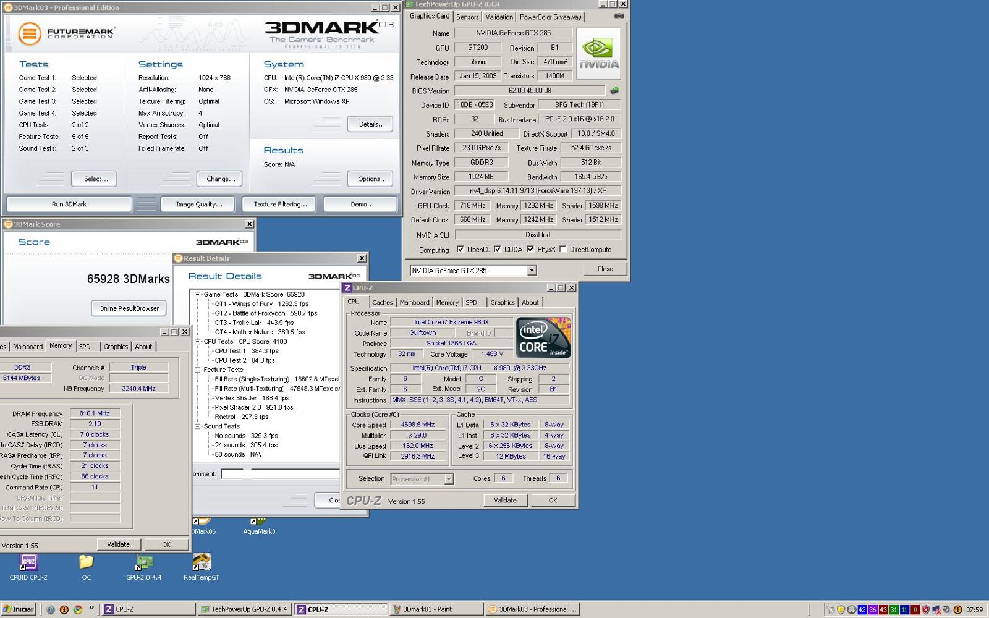989x618 pixels.
Task: Click the GPU-Z BIOS save chip icon
Action: coord(614,90)
